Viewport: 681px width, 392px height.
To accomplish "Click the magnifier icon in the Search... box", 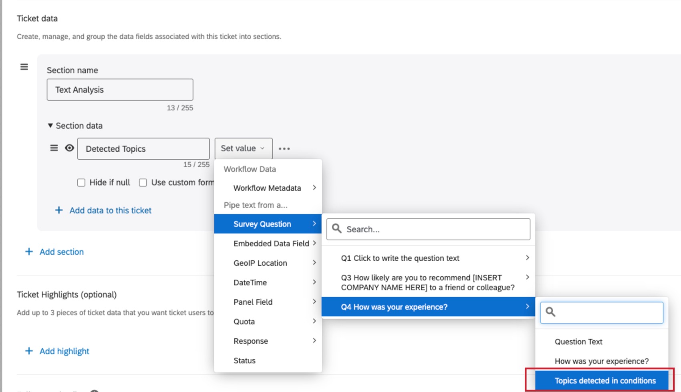I will tap(337, 228).
